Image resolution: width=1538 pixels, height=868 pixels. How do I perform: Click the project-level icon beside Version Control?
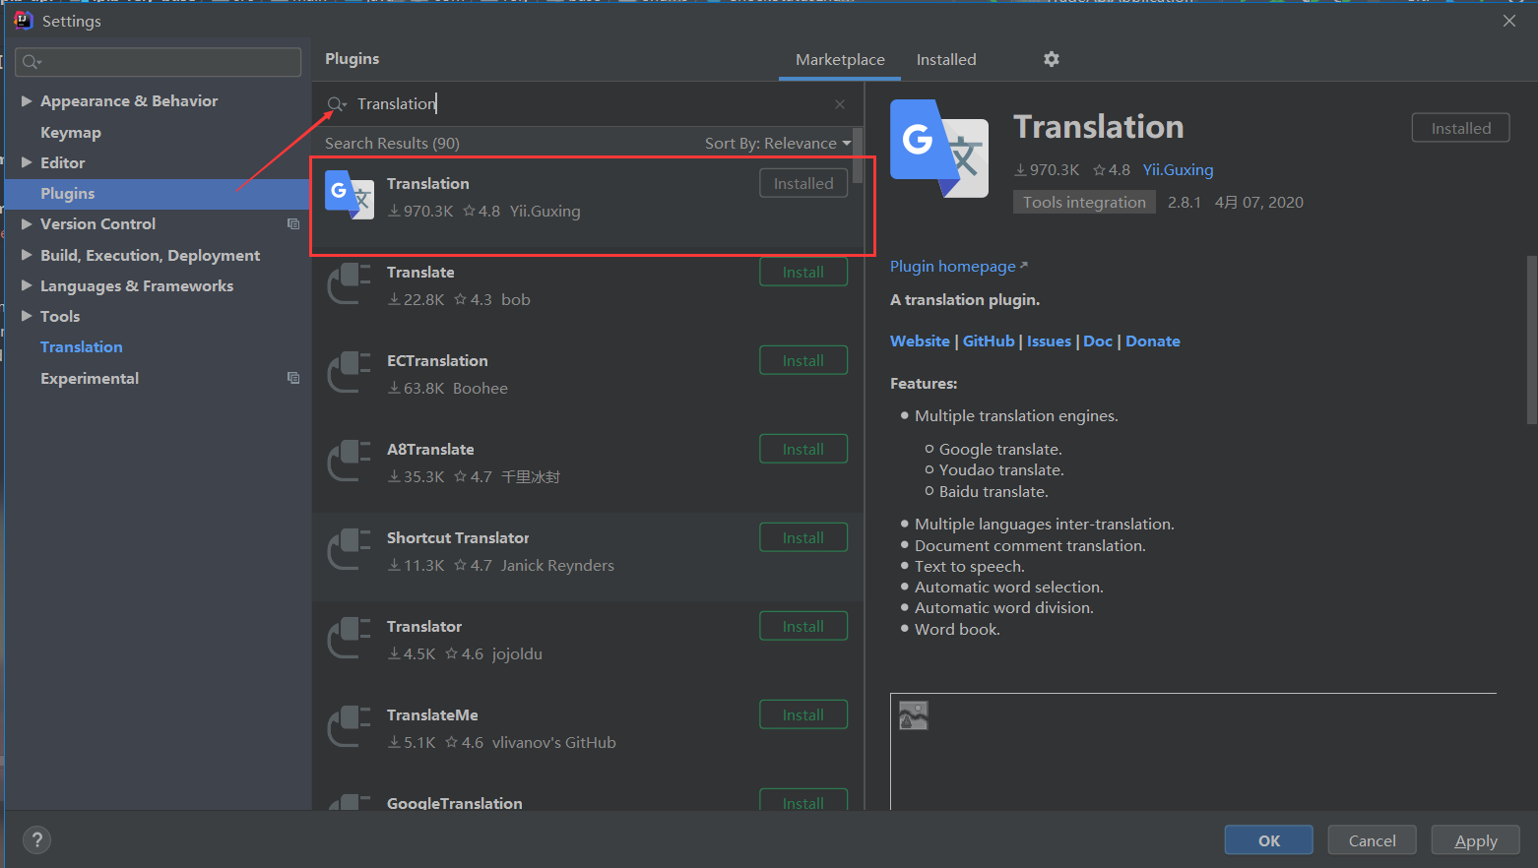[x=293, y=224]
